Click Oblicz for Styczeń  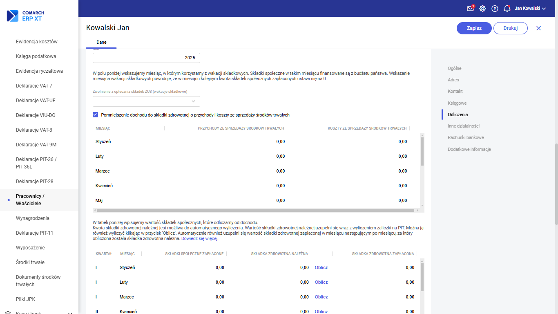point(321,267)
